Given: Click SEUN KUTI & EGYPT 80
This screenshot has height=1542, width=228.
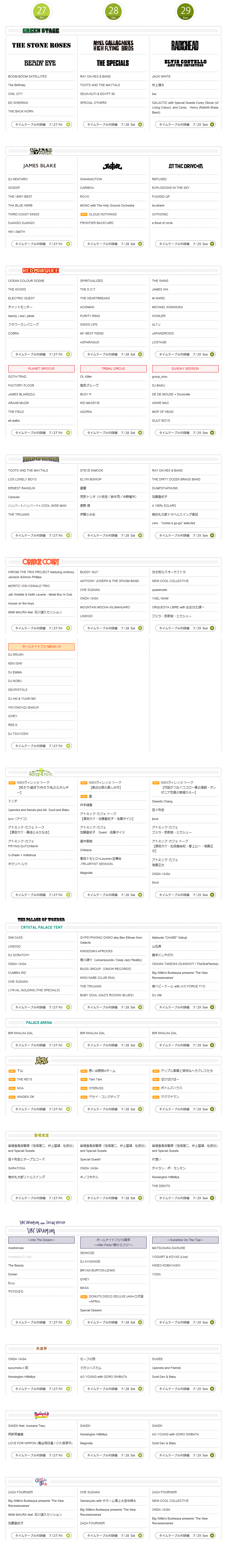Looking at the screenshot, I should click(x=98, y=94).
